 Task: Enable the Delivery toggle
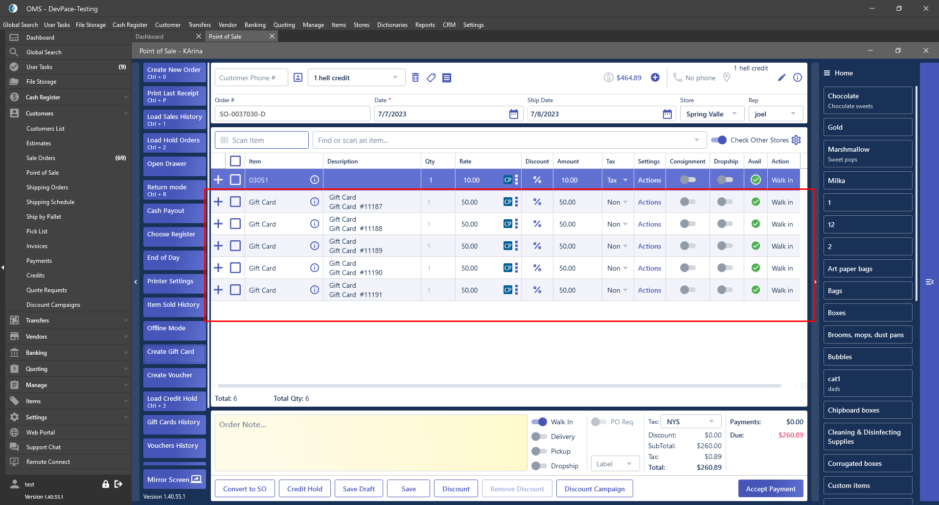[539, 436]
